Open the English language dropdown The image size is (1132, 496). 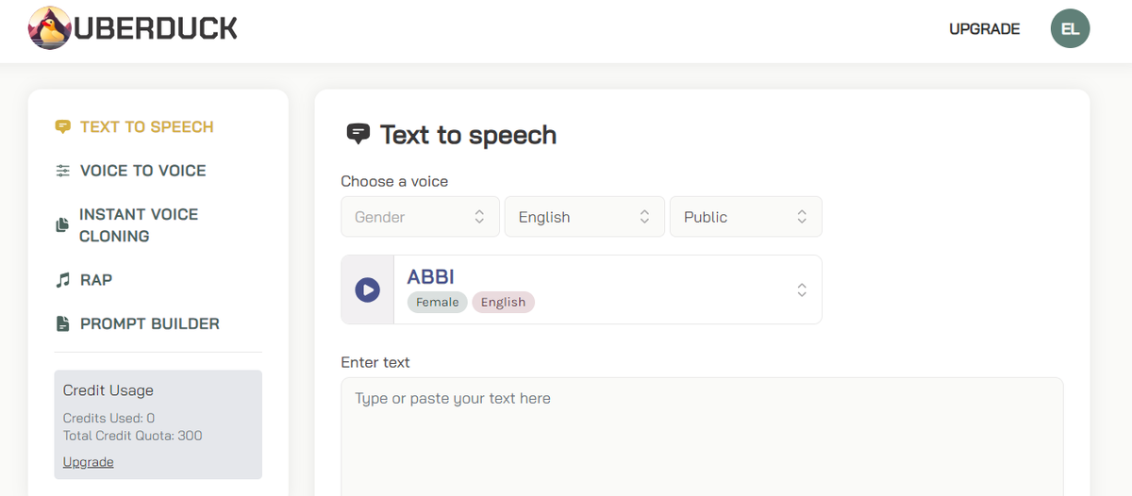pyautogui.click(x=585, y=217)
